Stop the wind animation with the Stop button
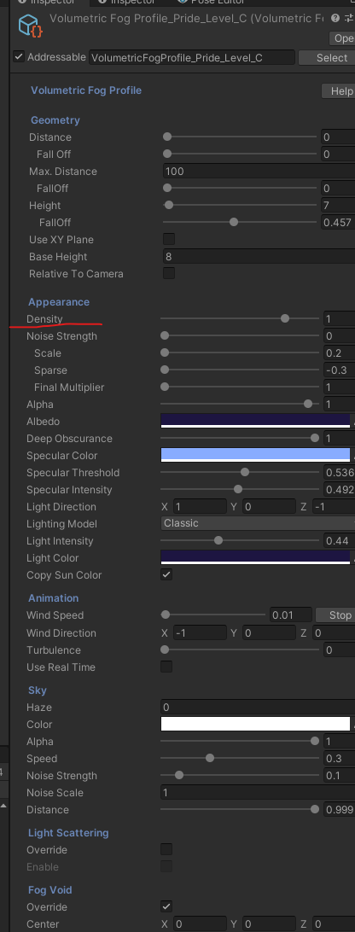Screen dimensions: 355x932 click(335, 615)
